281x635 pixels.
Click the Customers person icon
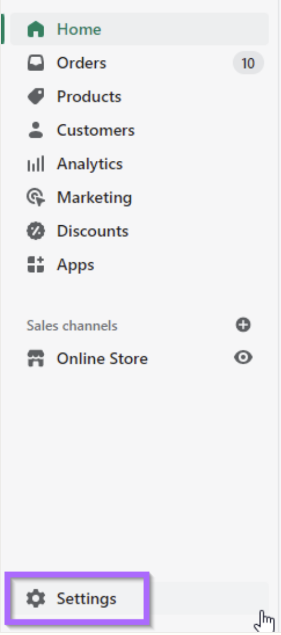pos(36,130)
